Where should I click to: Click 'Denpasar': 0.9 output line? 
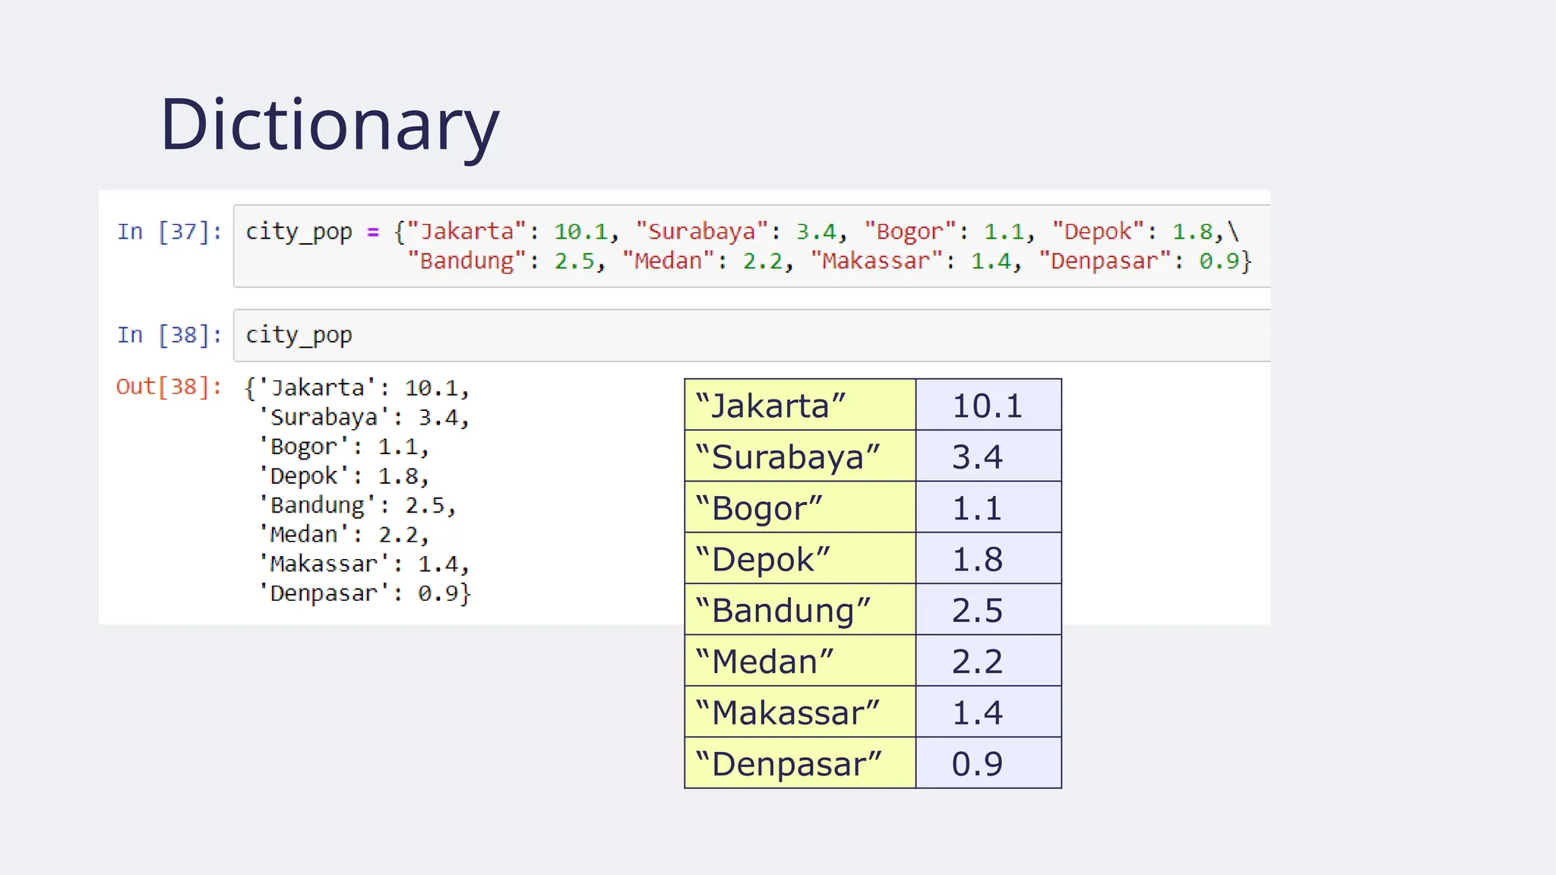coord(365,593)
